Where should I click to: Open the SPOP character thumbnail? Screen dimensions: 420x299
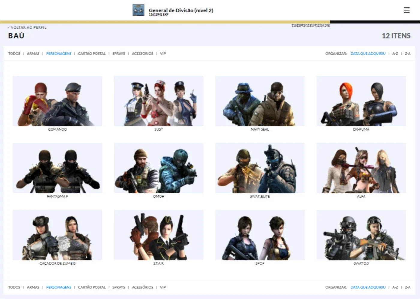tap(260, 235)
